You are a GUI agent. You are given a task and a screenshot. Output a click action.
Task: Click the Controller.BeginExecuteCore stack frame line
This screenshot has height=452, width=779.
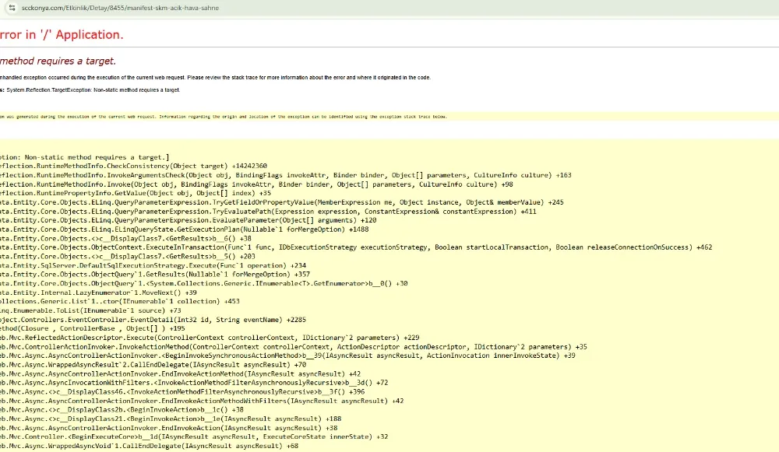(x=156, y=436)
